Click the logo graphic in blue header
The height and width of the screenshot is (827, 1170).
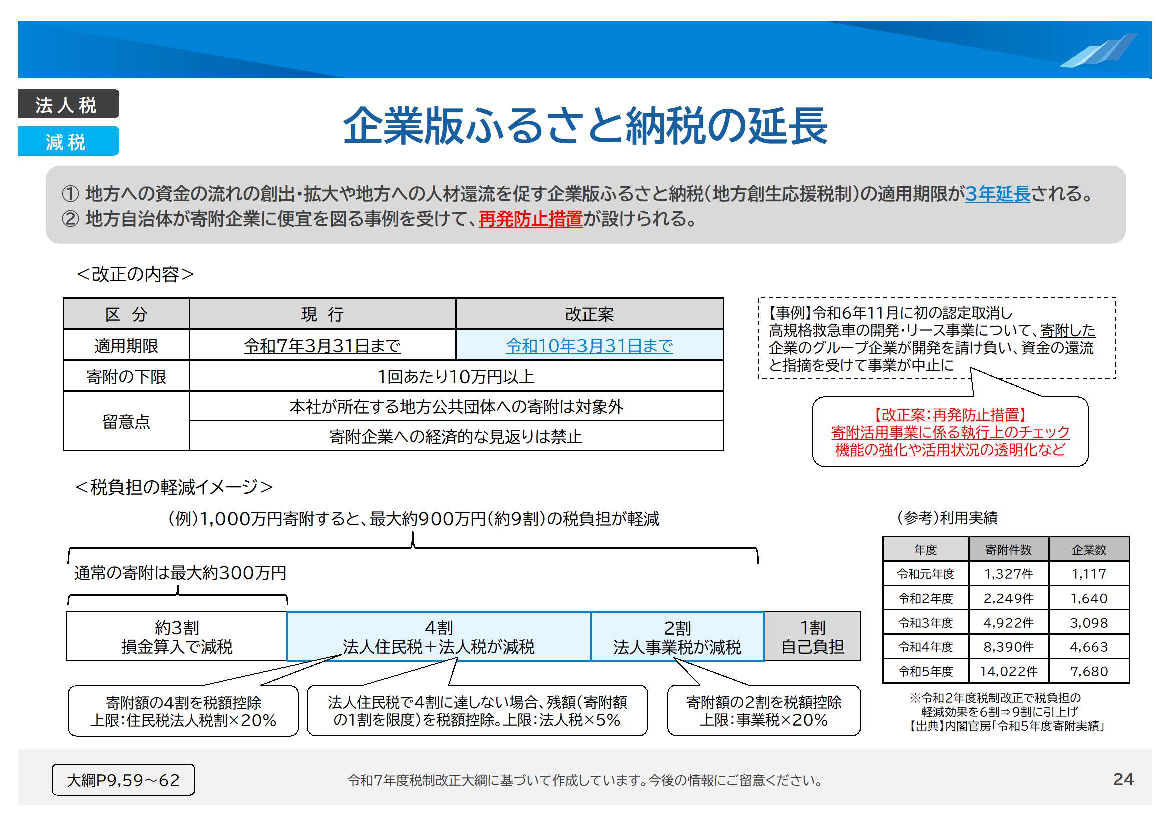coord(1099,50)
